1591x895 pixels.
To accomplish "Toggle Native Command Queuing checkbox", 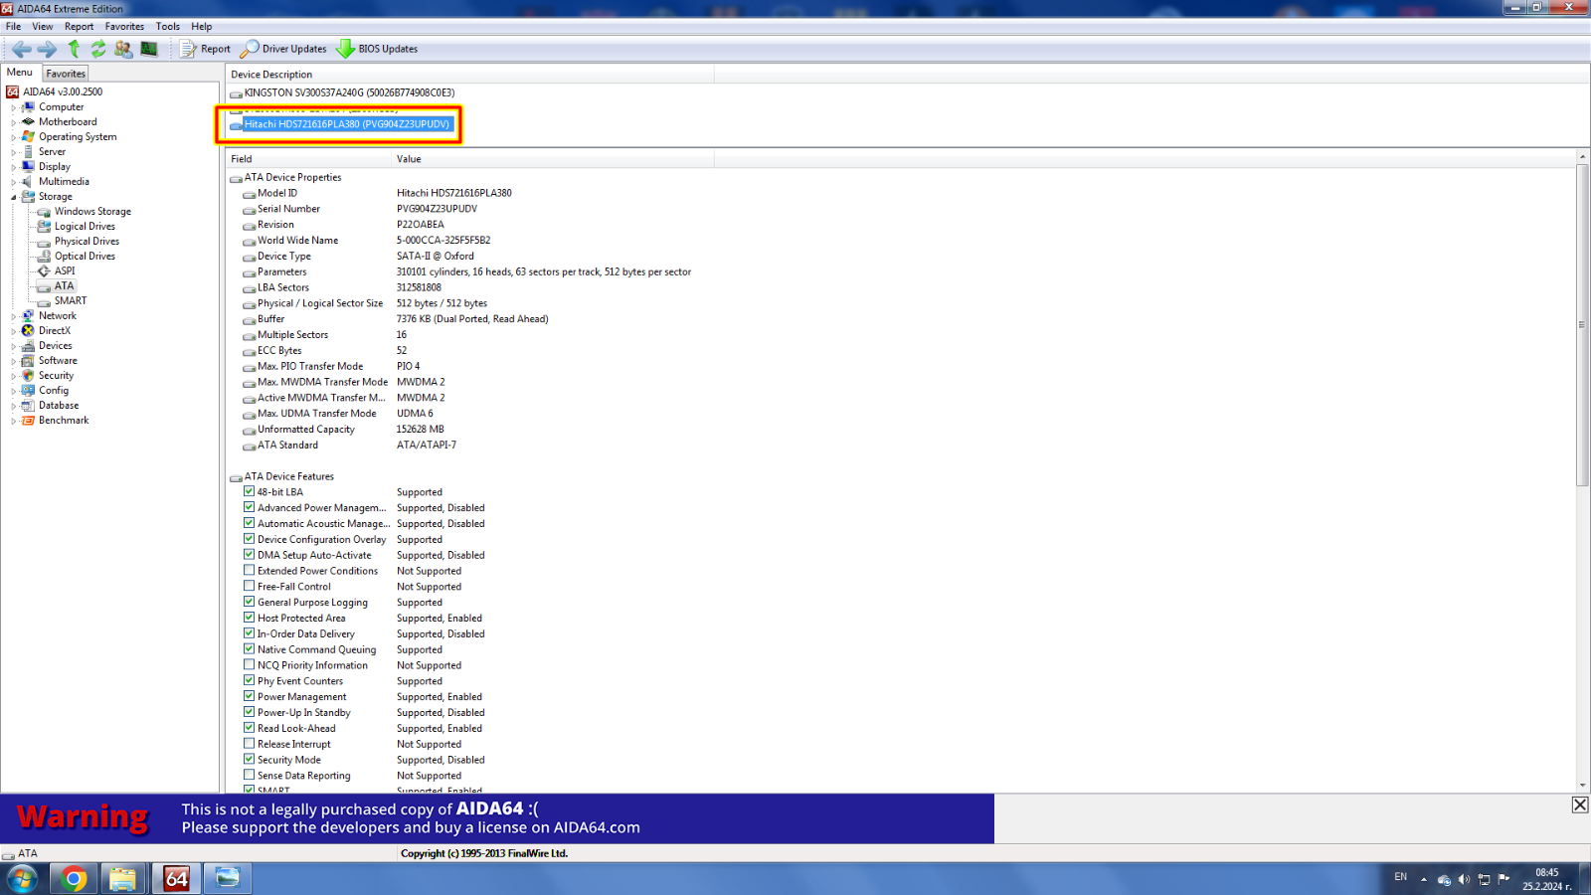I will coord(249,649).
